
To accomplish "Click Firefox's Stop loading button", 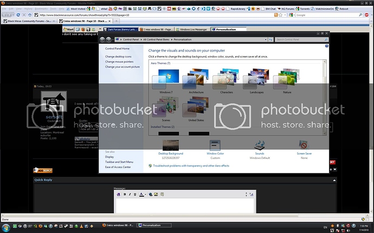I will point(24,15).
